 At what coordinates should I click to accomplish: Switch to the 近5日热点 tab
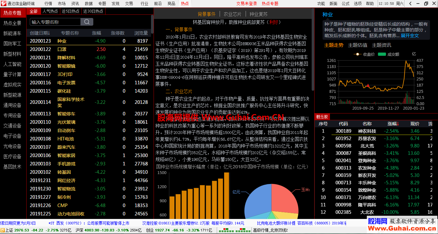71,11
